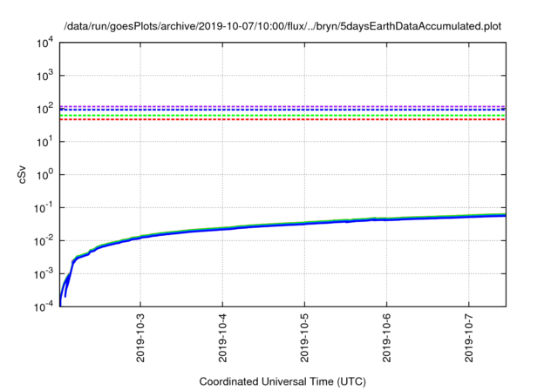
Task: Click the 10^1 y-axis tick label
Action: [44, 141]
